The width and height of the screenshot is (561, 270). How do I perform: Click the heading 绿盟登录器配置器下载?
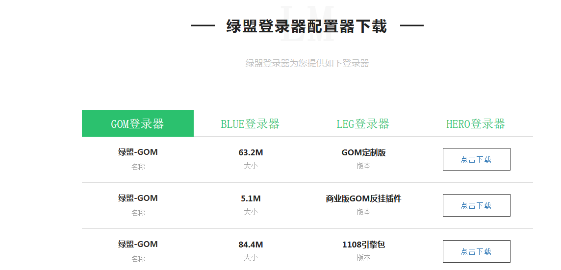(306, 26)
